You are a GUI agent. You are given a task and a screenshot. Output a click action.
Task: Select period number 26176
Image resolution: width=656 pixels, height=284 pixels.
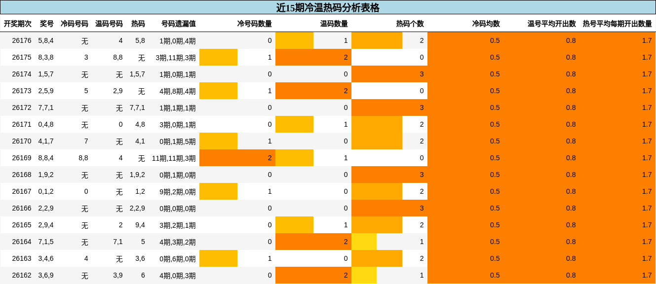coord(22,40)
